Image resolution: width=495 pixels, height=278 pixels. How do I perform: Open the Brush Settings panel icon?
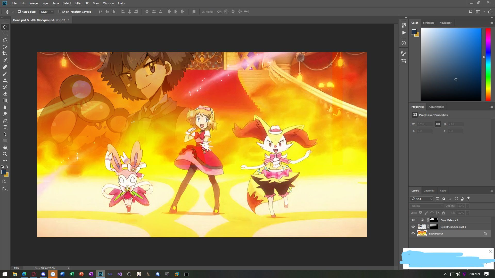point(404,54)
